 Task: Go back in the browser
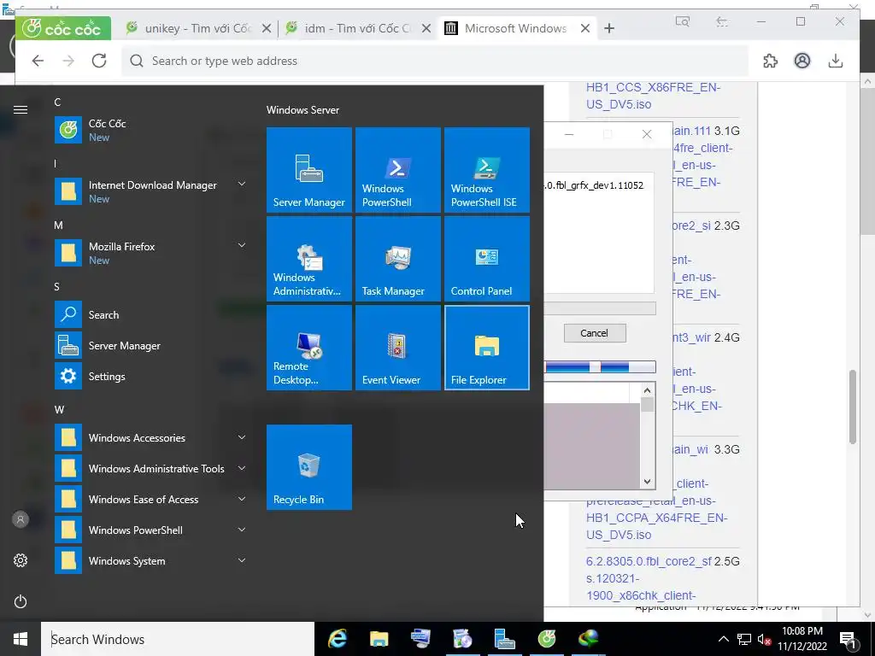[x=38, y=61]
